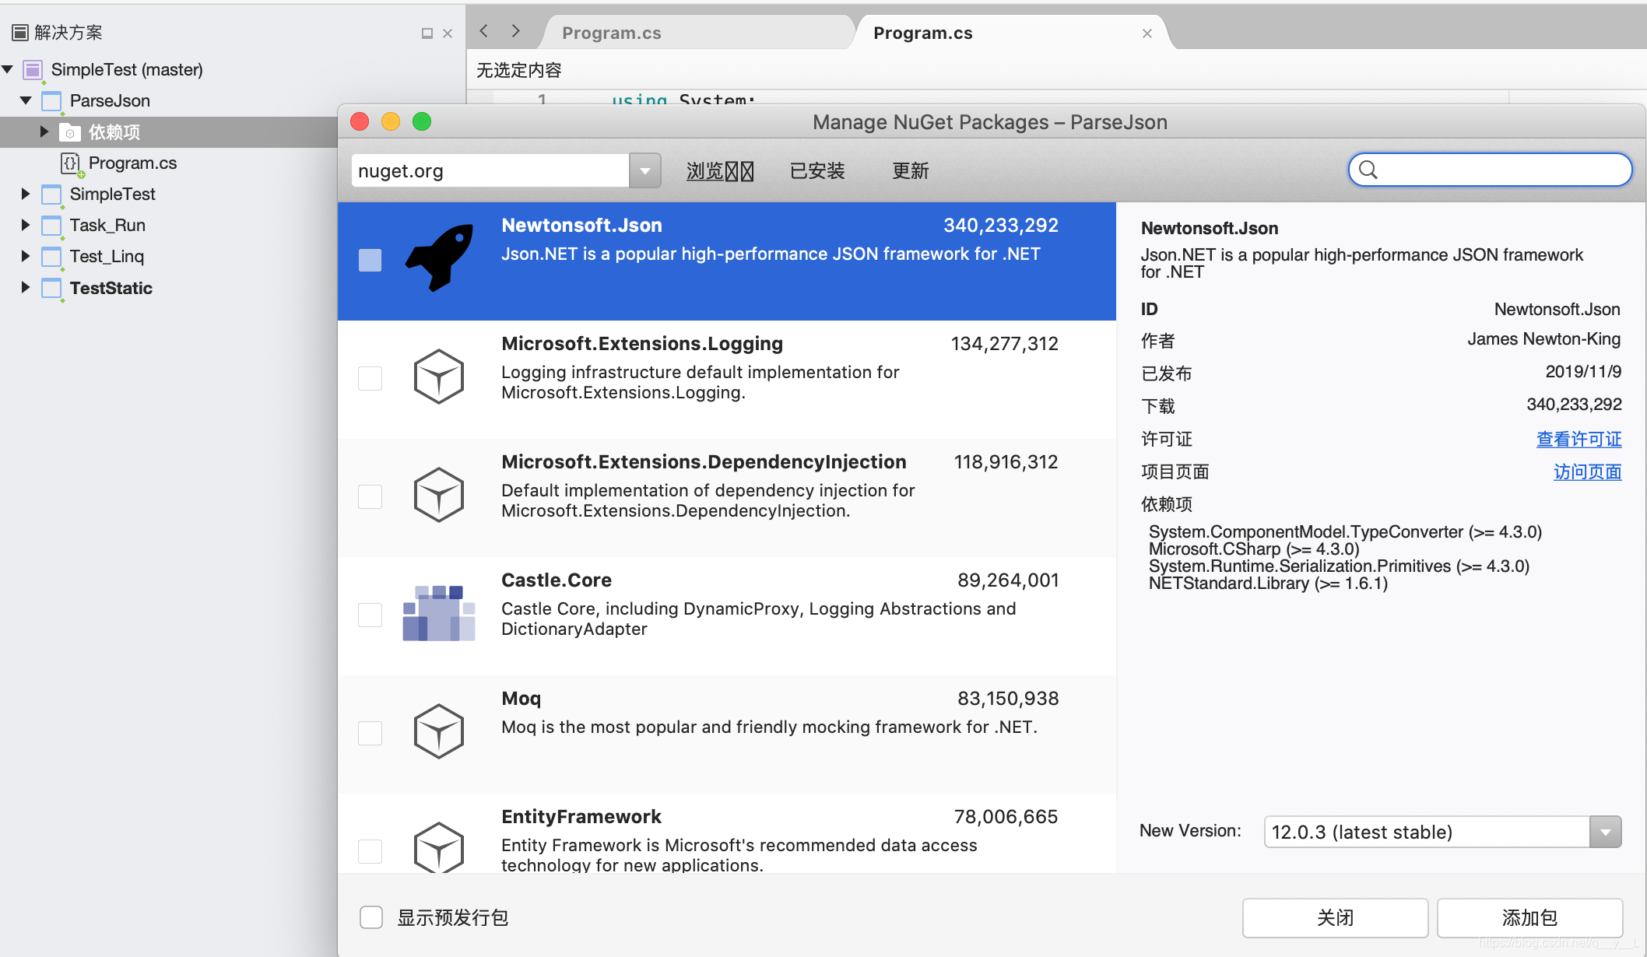Screen dimensions: 1647x957
Task: Click the Moq package cube icon
Action: (x=438, y=731)
